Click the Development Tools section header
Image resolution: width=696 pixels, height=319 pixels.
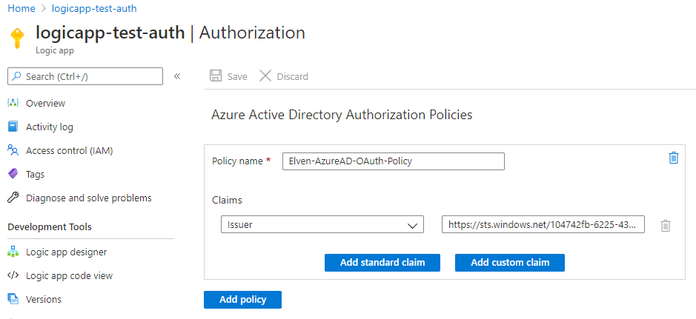50,226
